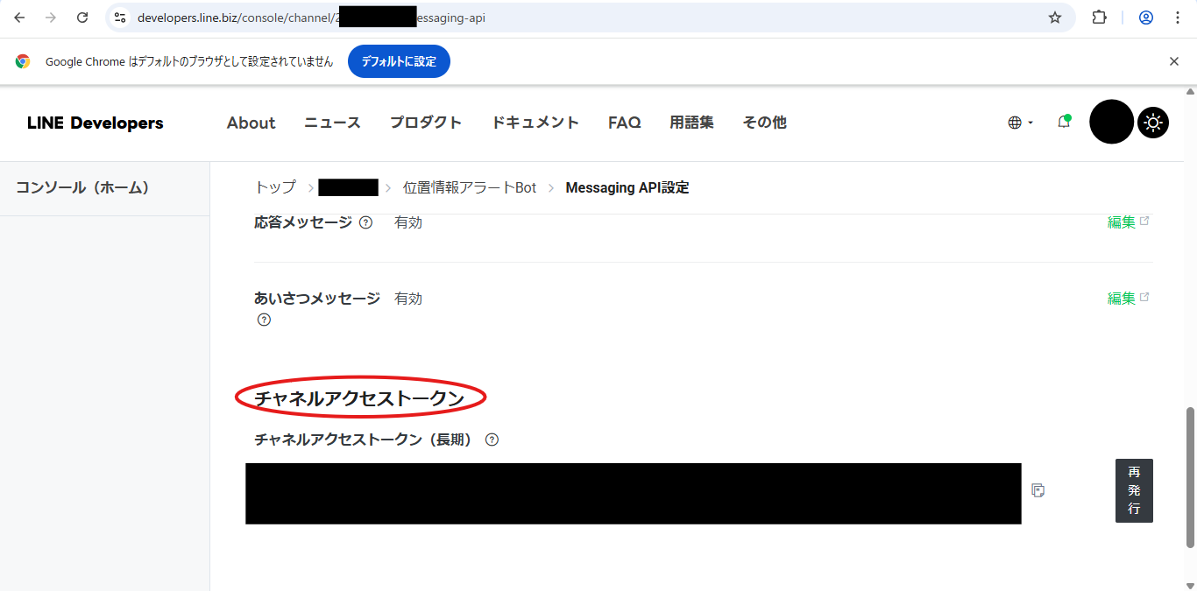
Task: Open the その他 menu item
Action: [x=765, y=123]
